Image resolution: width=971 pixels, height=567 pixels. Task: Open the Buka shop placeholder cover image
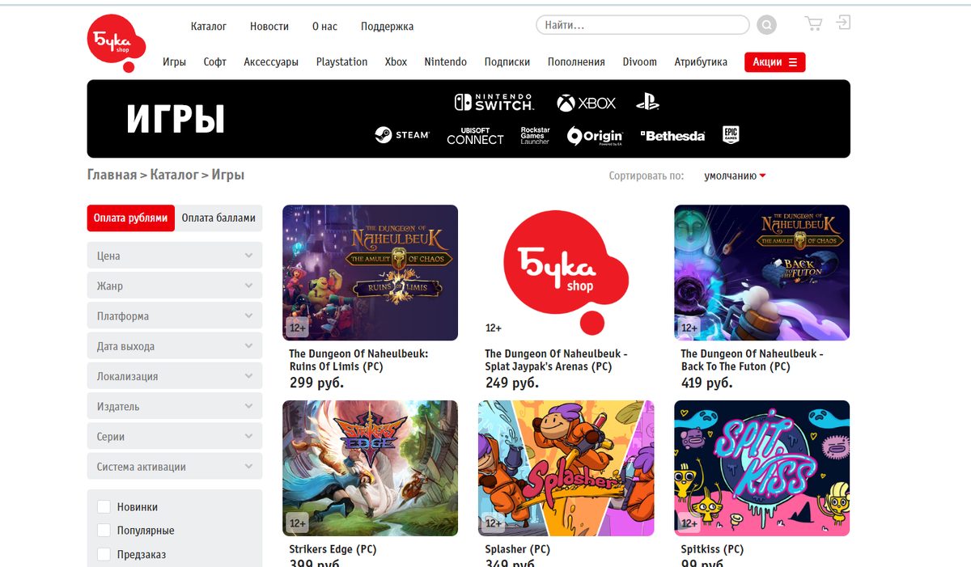pyautogui.click(x=566, y=273)
